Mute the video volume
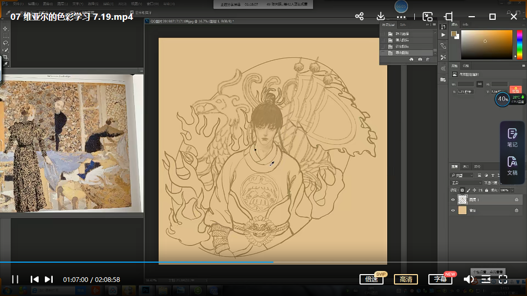This screenshot has height=296, width=527. [x=469, y=279]
